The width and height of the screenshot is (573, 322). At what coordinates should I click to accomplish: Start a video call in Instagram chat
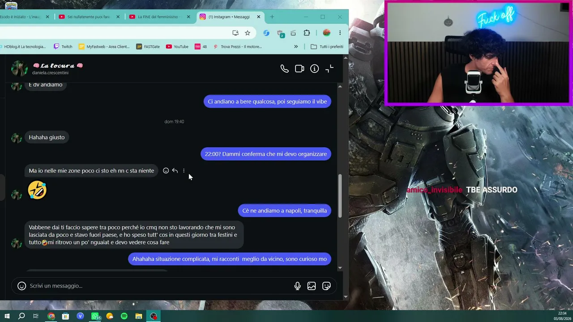[x=299, y=68]
